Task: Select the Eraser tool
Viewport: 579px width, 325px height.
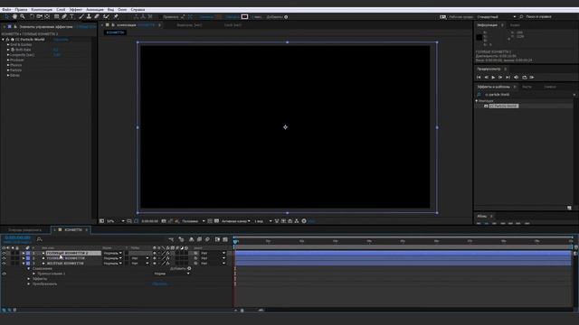Action: click(97, 16)
